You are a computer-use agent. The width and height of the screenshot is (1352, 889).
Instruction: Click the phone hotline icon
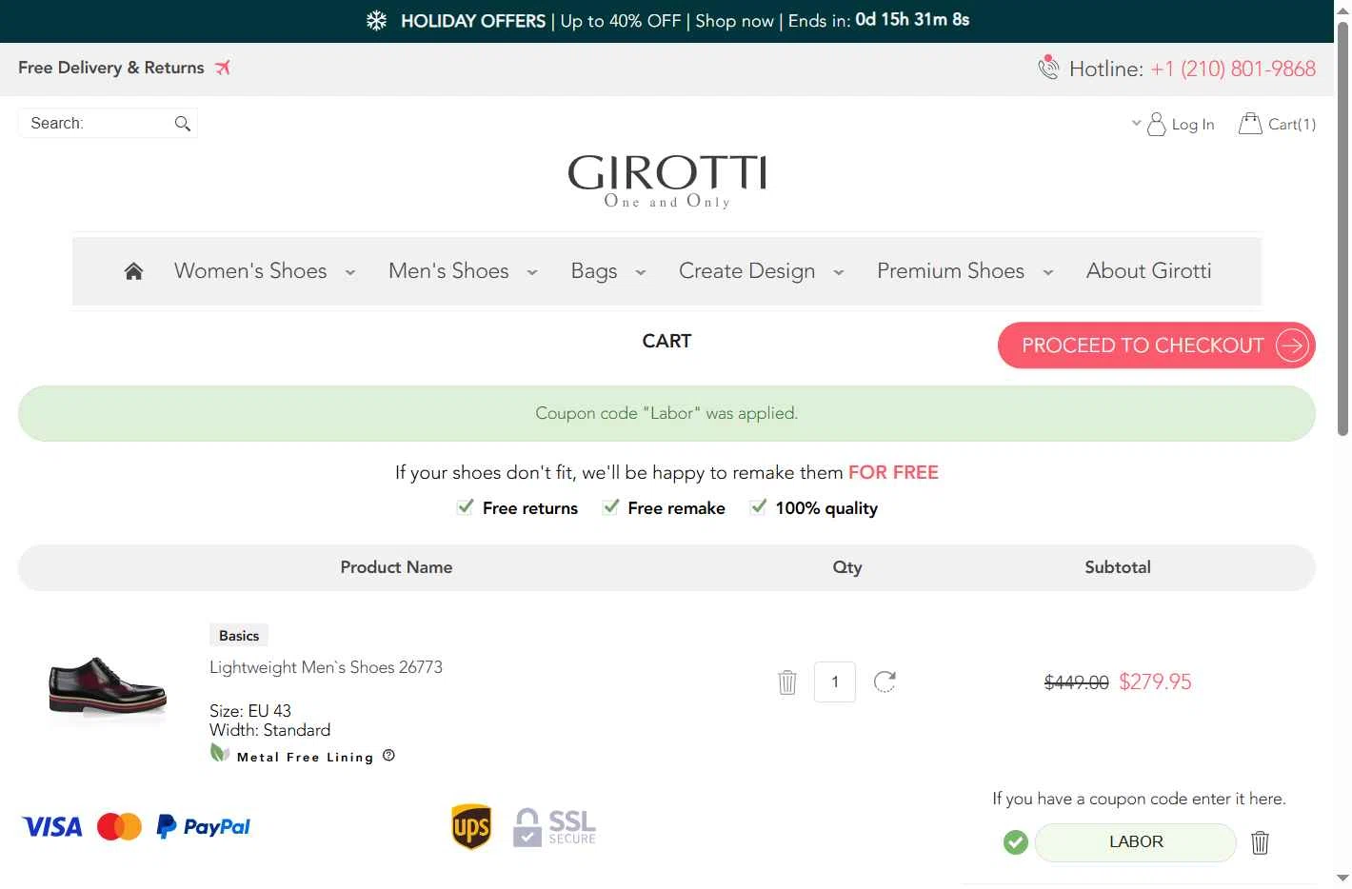point(1048,68)
